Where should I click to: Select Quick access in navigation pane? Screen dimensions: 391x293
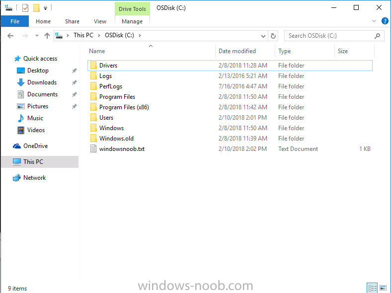pos(40,59)
